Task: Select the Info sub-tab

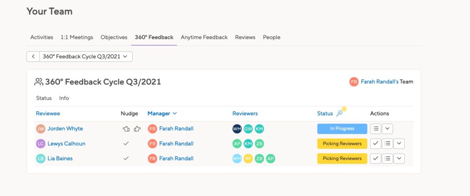Action: click(64, 98)
